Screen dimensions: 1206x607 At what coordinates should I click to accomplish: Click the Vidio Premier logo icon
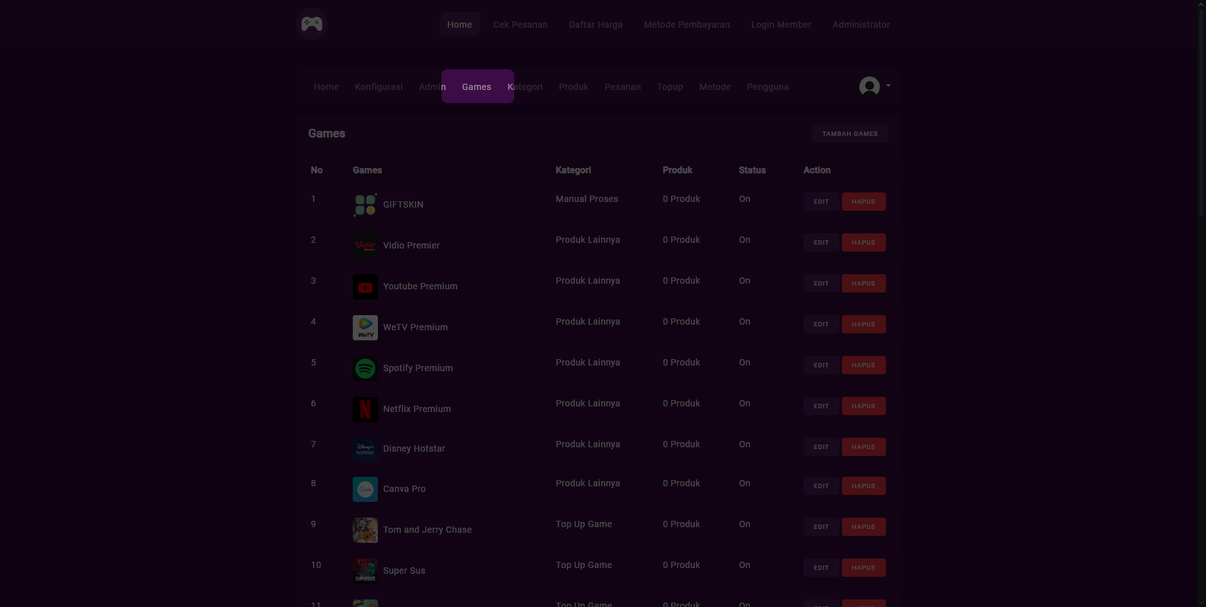tap(365, 246)
